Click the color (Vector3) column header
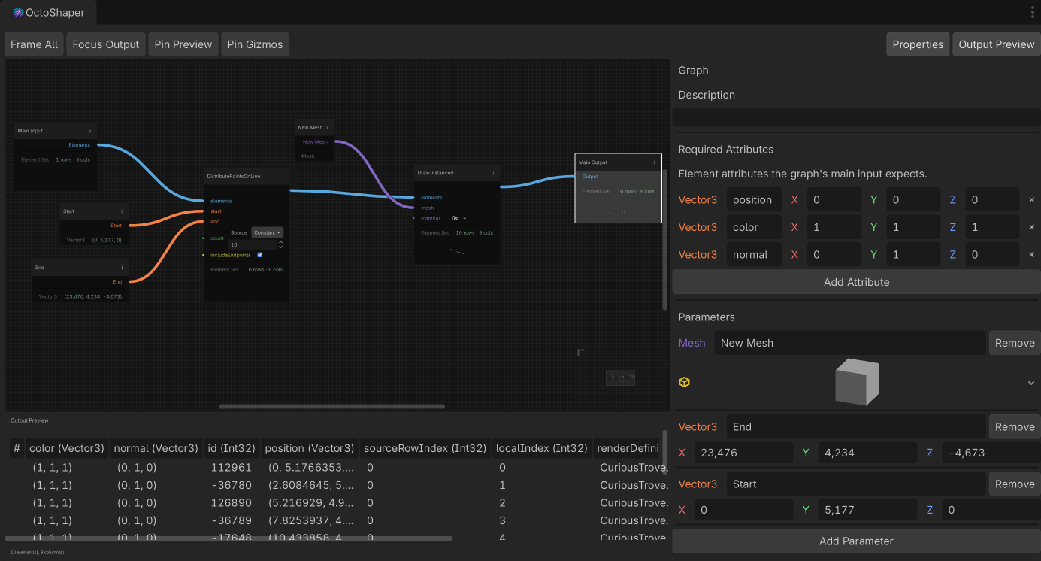 [67, 448]
